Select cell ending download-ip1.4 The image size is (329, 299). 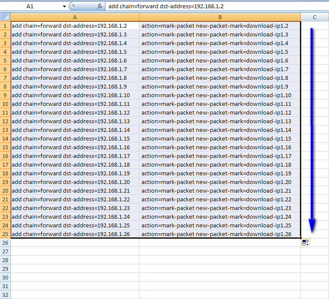coord(220,43)
